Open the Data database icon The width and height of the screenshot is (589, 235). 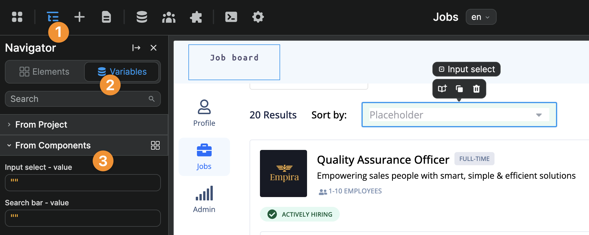[x=142, y=17]
